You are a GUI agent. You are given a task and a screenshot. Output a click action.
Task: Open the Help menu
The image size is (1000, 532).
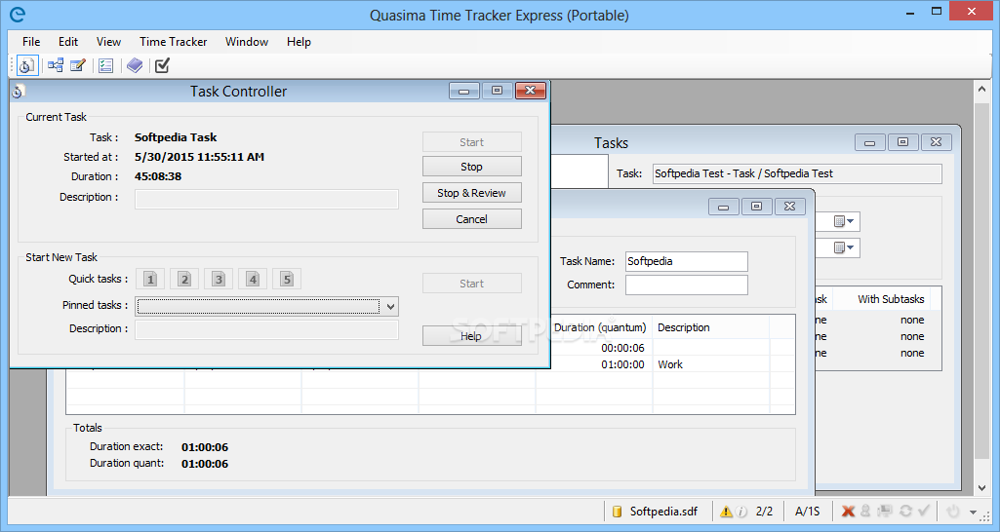[x=299, y=42]
